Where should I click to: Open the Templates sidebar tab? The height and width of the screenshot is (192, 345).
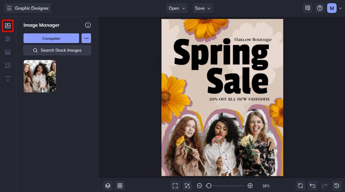point(8,52)
